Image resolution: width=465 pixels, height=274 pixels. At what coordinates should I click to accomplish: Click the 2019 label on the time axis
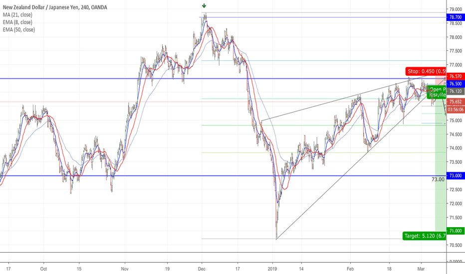[272, 269]
